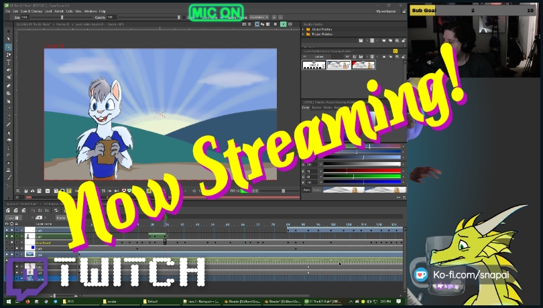Select the Animate tool in the toolbar
This screenshot has height=308, width=543.
tap(8, 31)
